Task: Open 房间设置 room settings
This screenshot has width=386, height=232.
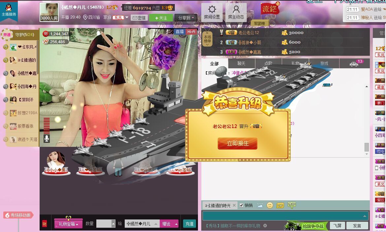Action: coord(212,13)
